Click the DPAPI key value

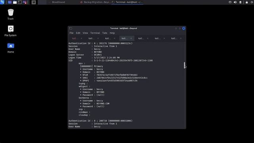(x=117, y=81)
